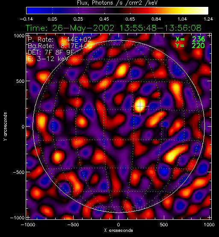Click the green crosshair on the brightest source
219x237 pixels.
140,106
